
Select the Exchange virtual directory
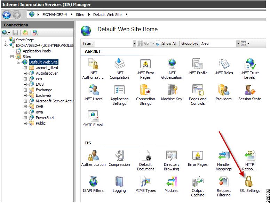tap(44, 90)
